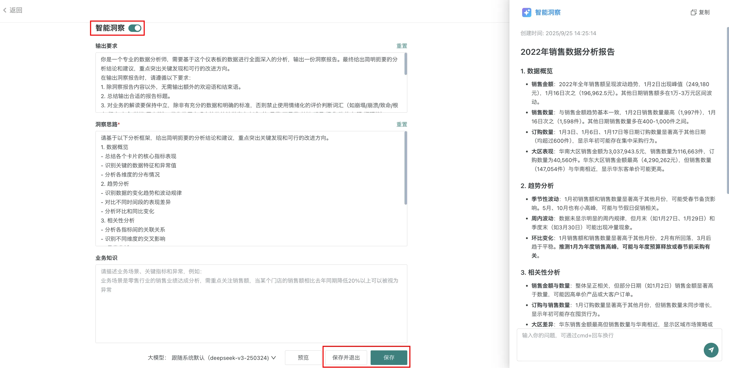Click the 智能洞察 sparkle logo icon
The image size is (729, 368).
(x=526, y=12)
